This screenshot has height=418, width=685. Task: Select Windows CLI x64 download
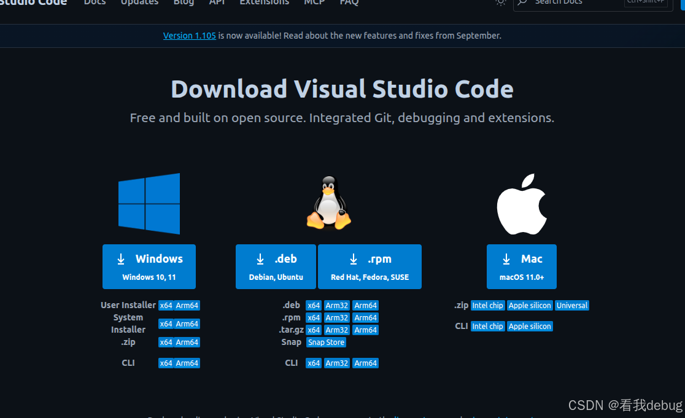pyautogui.click(x=166, y=363)
